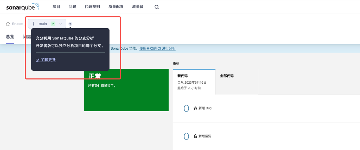Open the 项目 menu
The height and width of the screenshot is (150, 360).
point(56,7)
